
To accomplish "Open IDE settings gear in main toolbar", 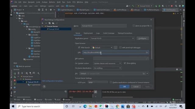I will coord(180,6).
